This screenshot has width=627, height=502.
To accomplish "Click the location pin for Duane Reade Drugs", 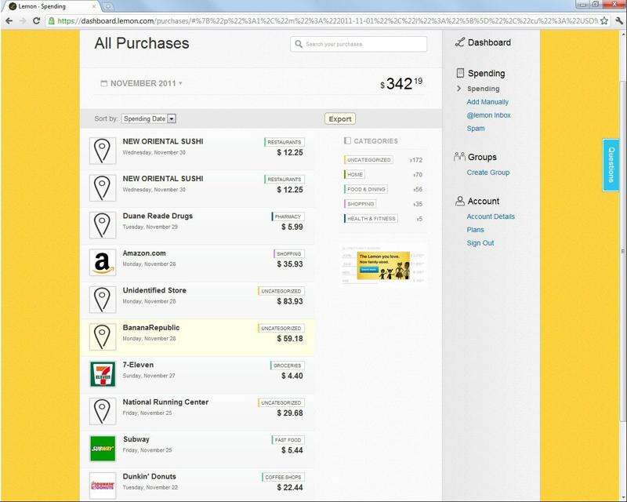I will click(103, 225).
